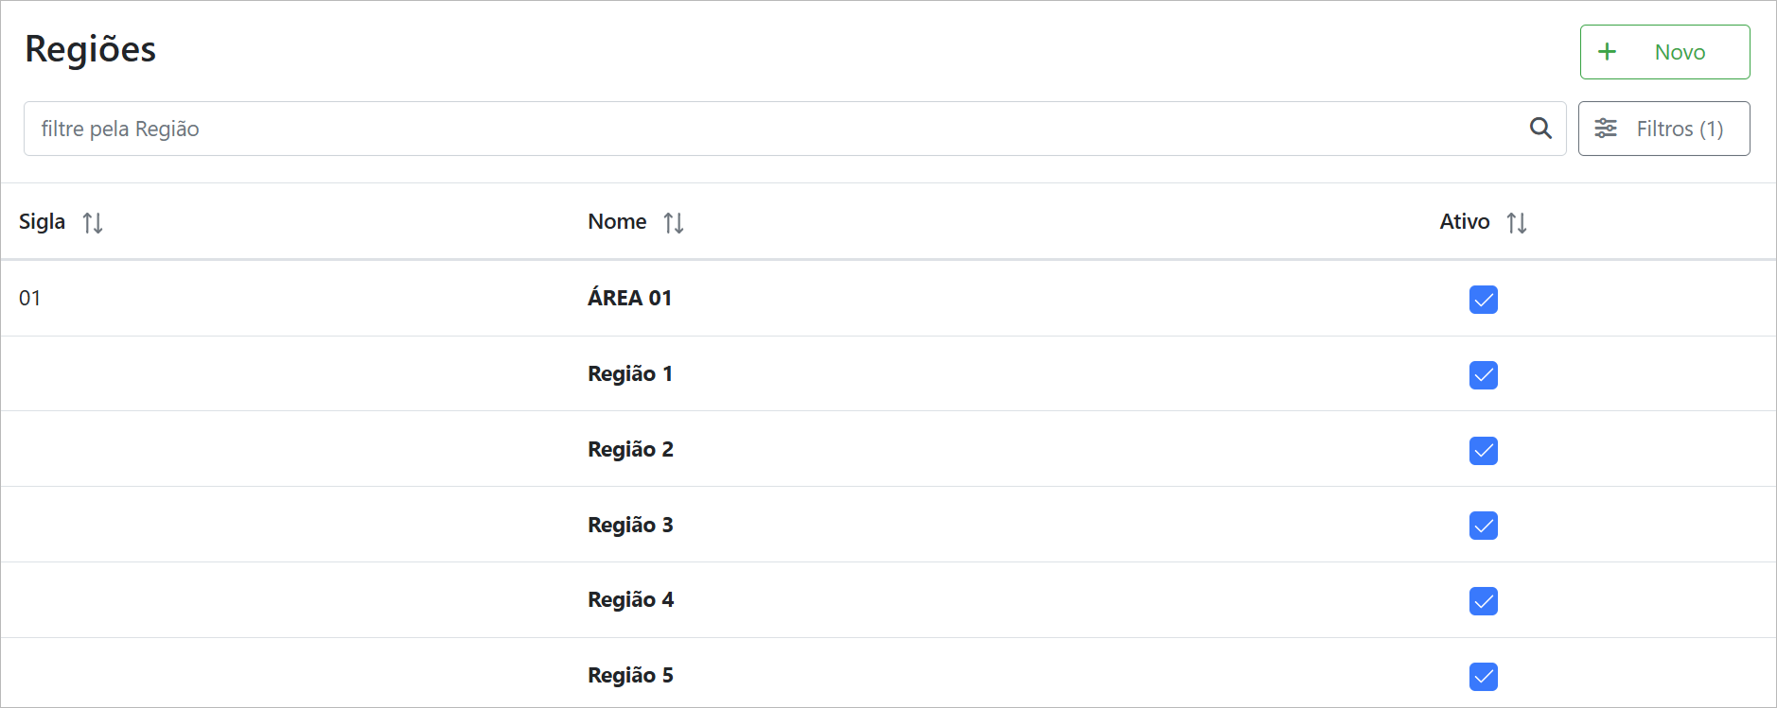This screenshot has width=1777, height=708.
Task: Open the Filtros (1) filter panel
Action: click(x=1663, y=129)
